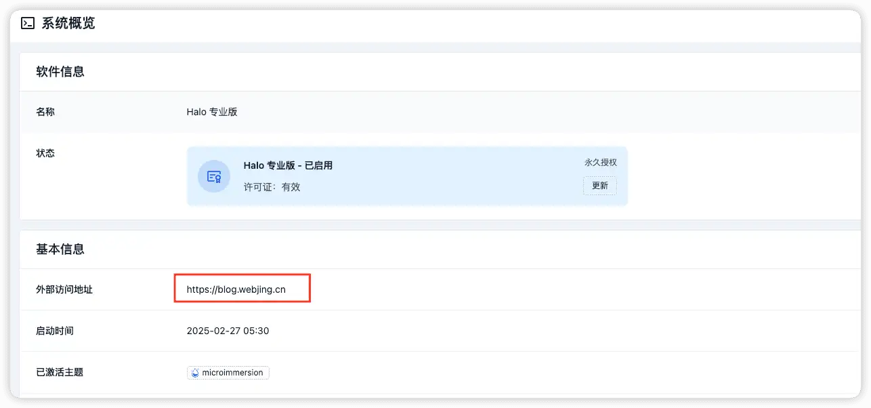Open the microimmersion theme tag

[228, 373]
